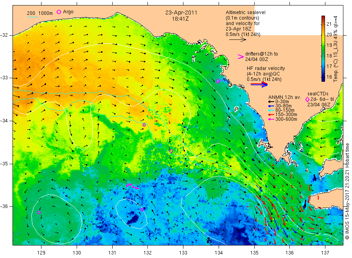
Task: Click the colorbar tick label 18
Action: pos(329,56)
